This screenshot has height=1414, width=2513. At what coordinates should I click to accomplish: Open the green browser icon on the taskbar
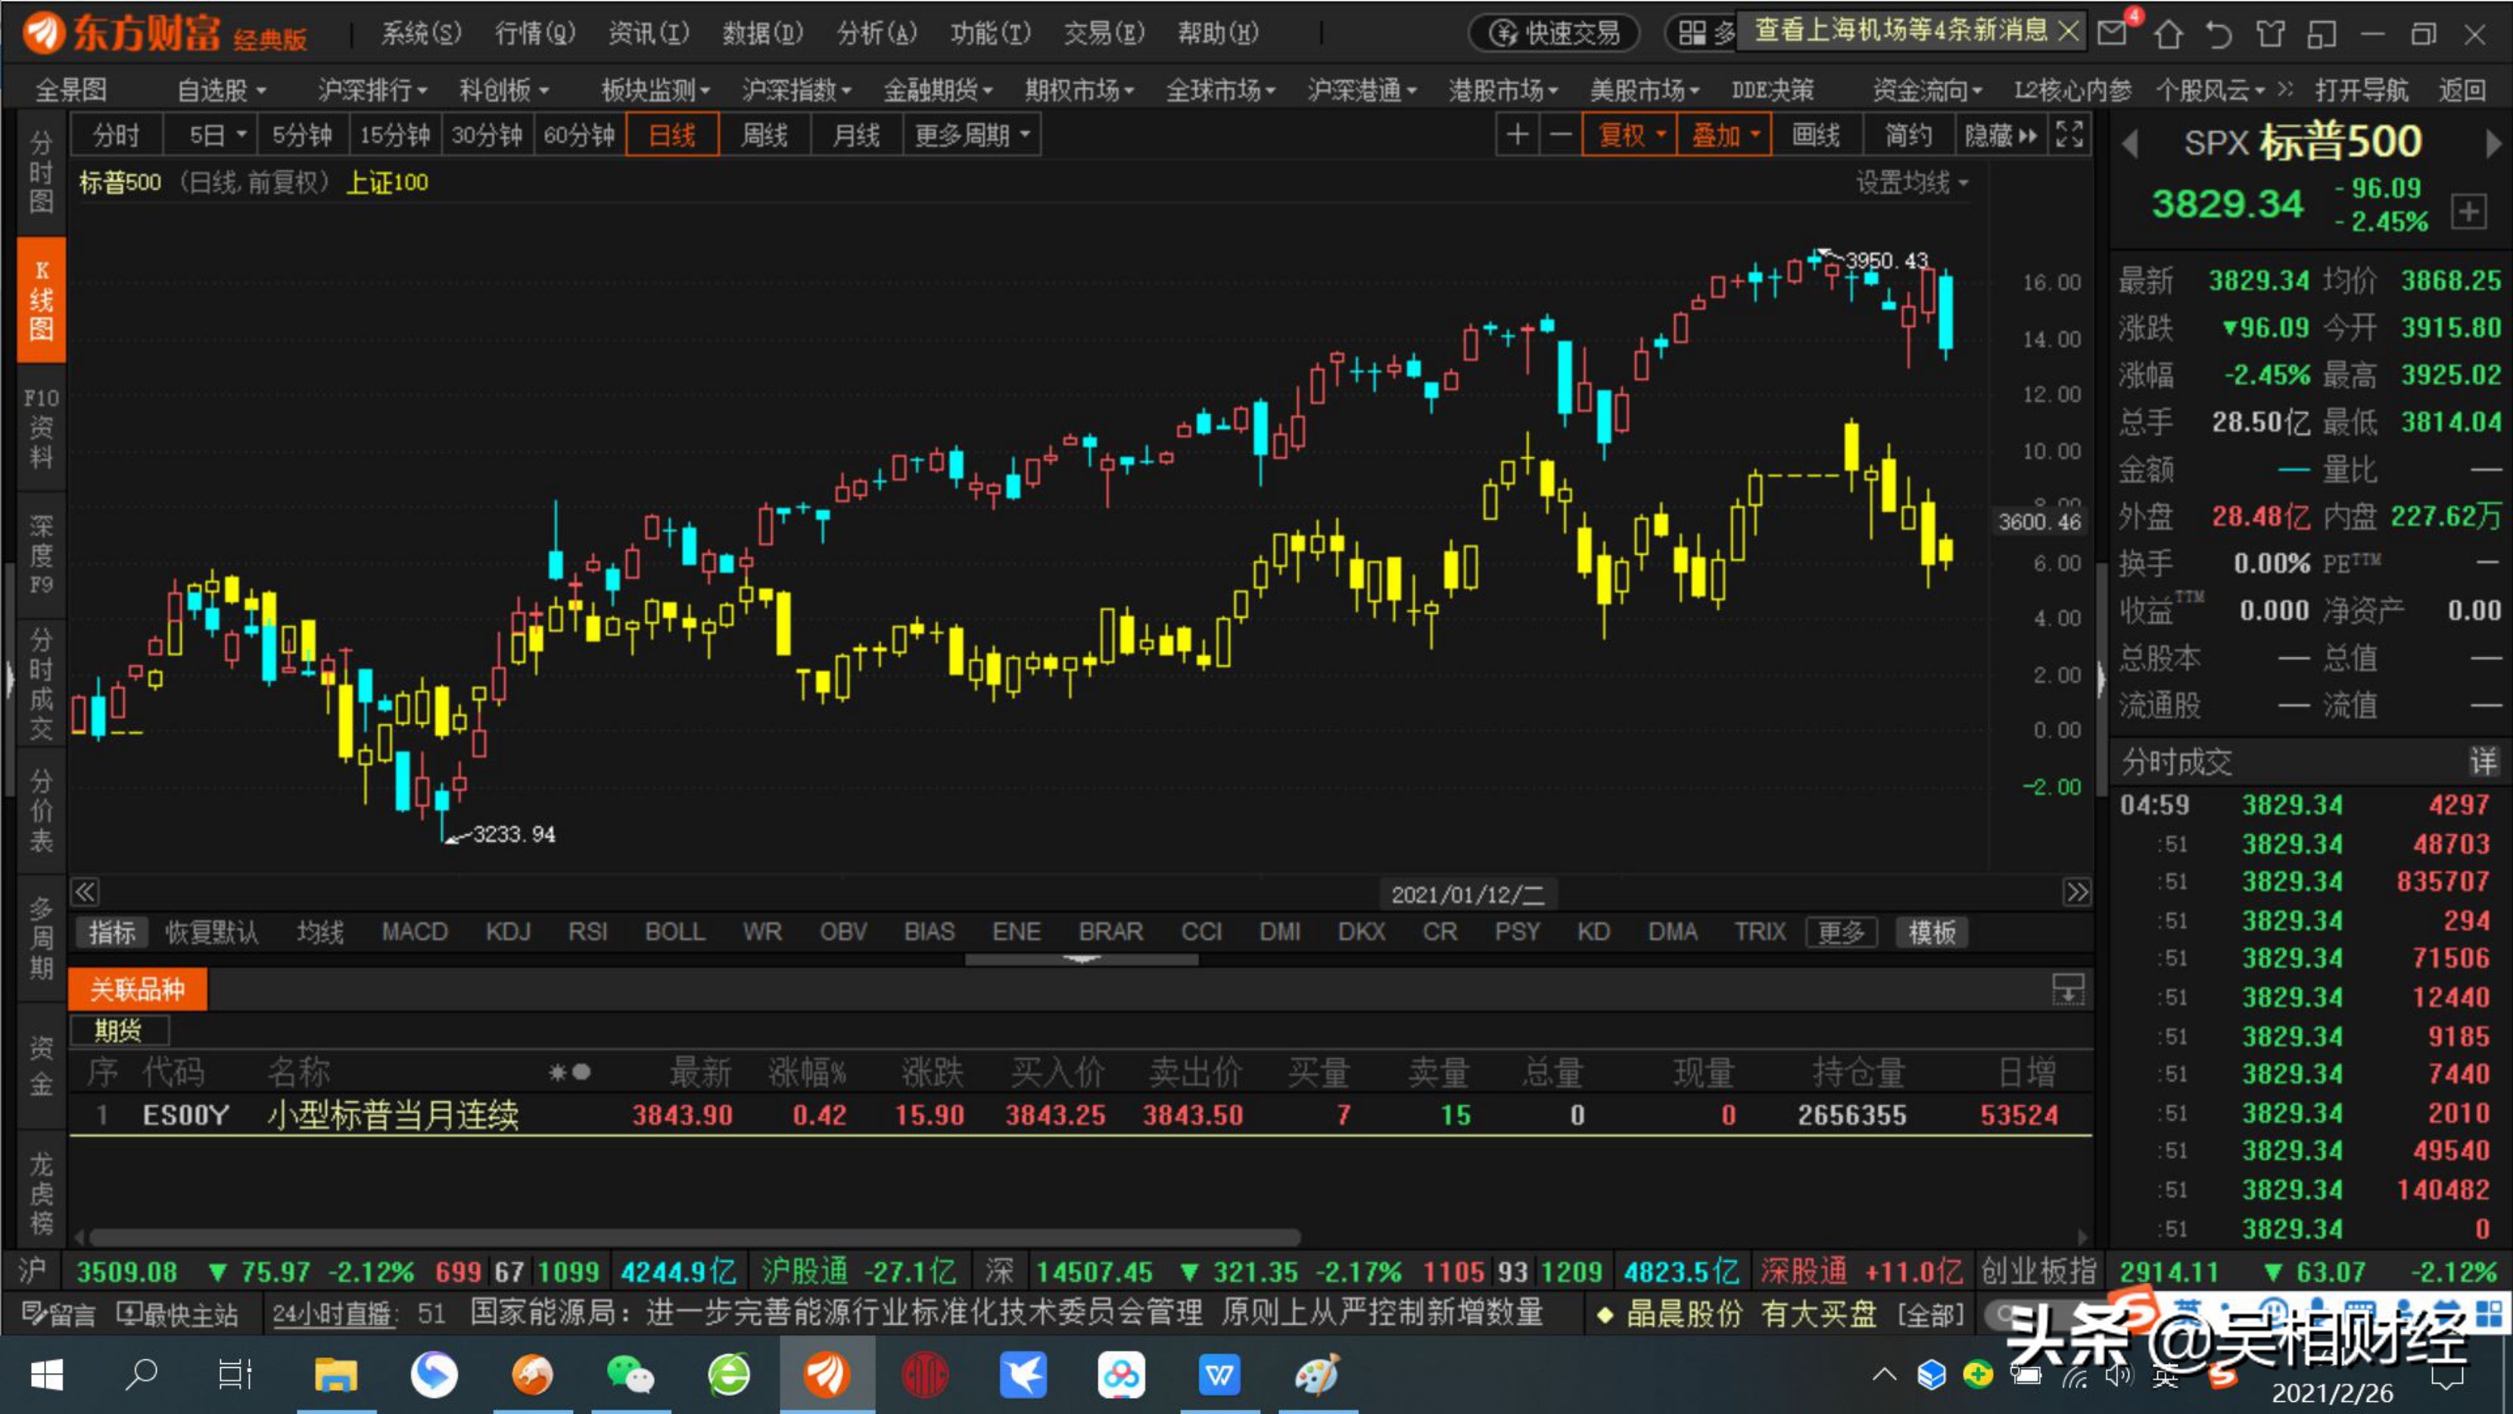(729, 1375)
